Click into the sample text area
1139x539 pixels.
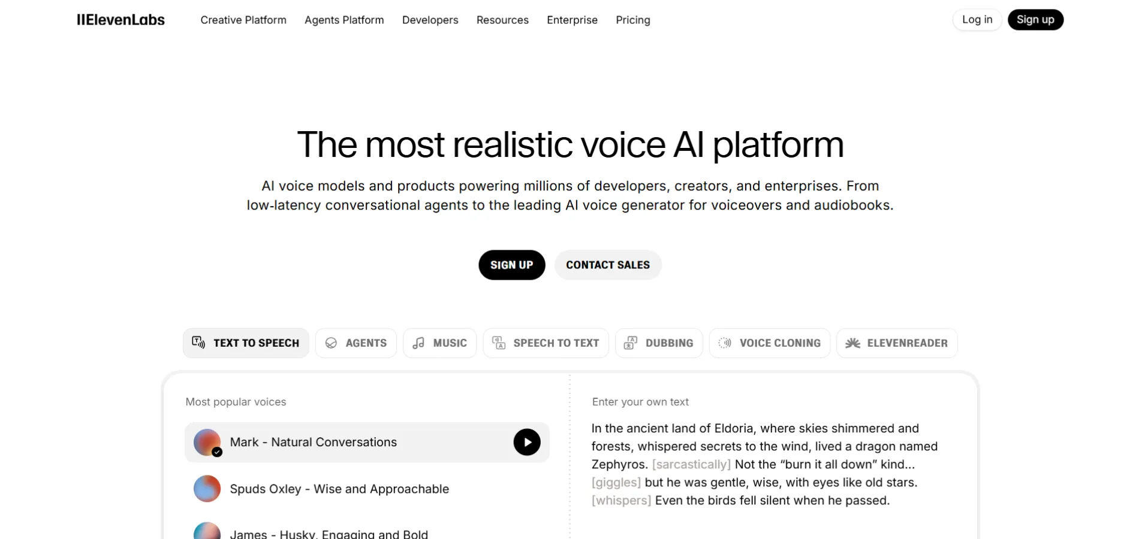point(764,464)
